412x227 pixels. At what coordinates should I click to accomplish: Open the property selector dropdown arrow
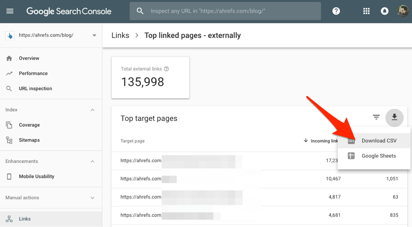click(94, 36)
